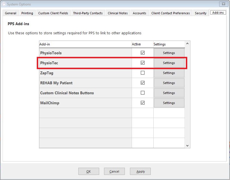Click the add-in list scroll up arrow
Image resolution: width=230 pixels, height=180 pixels.
click(187, 43)
